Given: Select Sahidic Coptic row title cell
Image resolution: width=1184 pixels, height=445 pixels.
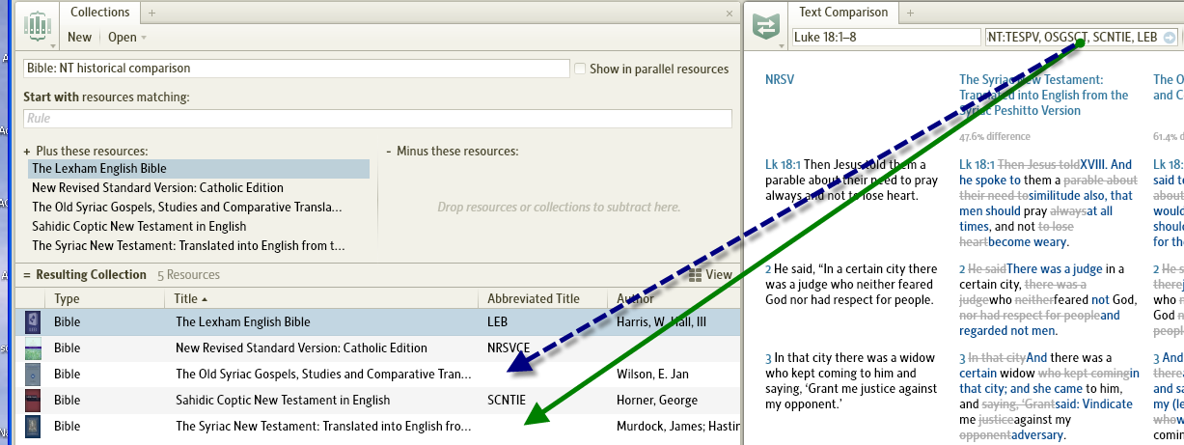Looking at the screenshot, I should (283, 400).
